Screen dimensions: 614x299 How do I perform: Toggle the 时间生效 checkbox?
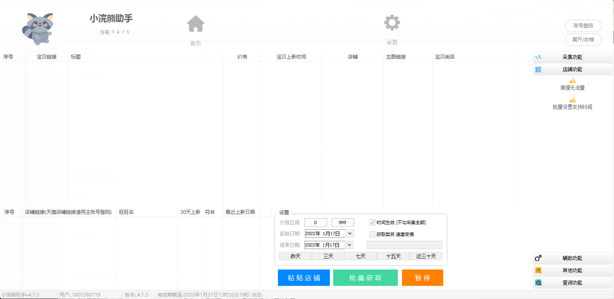coord(372,222)
